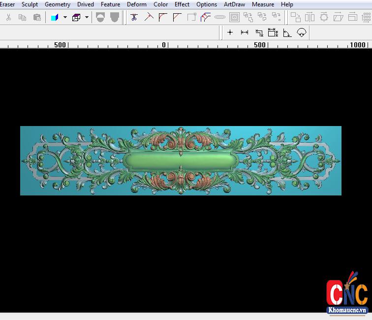Select the wireframe cube view icon
The image size is (372, 320).
point(76,17)
